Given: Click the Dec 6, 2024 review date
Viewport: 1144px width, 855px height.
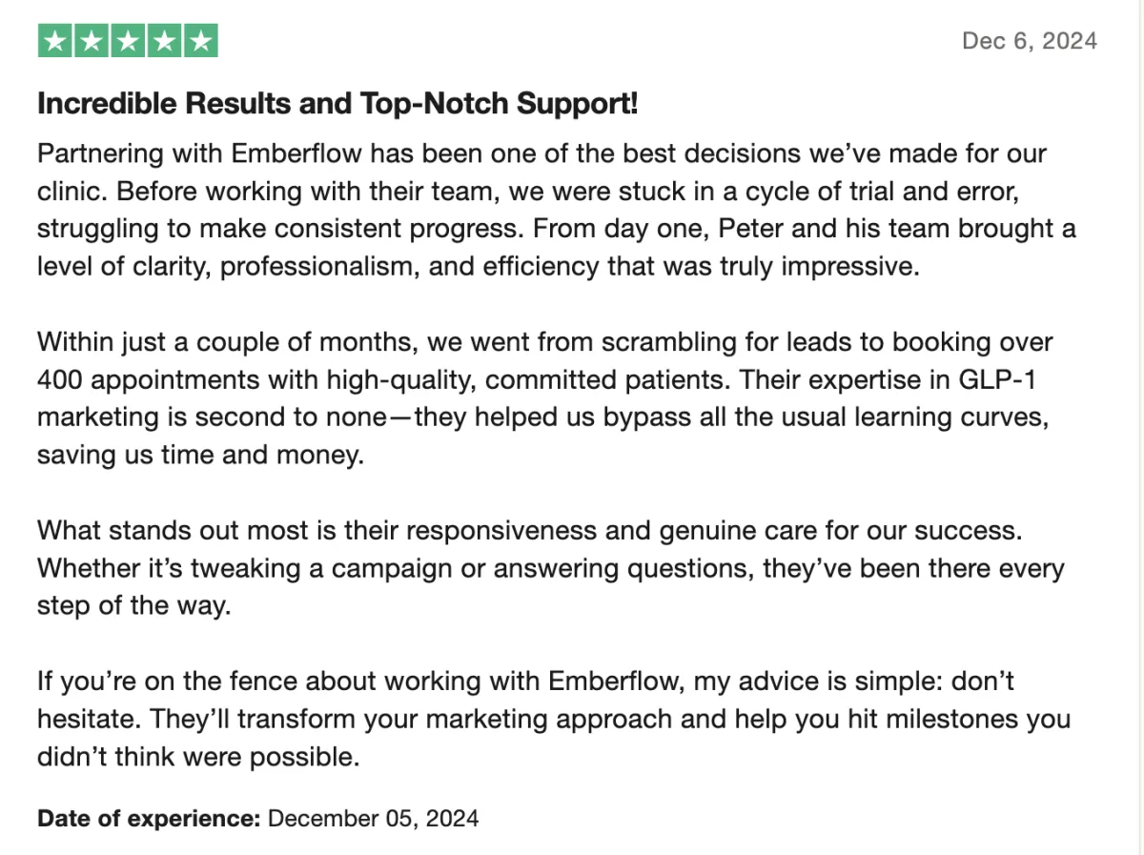Looking at the screenshot, I should 1030,41.
